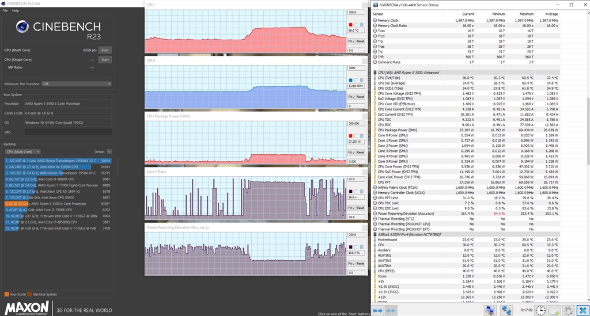Screen dimensions: 590x316
Task: Expand the ranking Details dropdown arrow
Action: [x=109, y=152]
